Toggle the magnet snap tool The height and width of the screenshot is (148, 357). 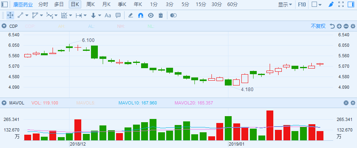pyautogui.click(x=141, y=15)
